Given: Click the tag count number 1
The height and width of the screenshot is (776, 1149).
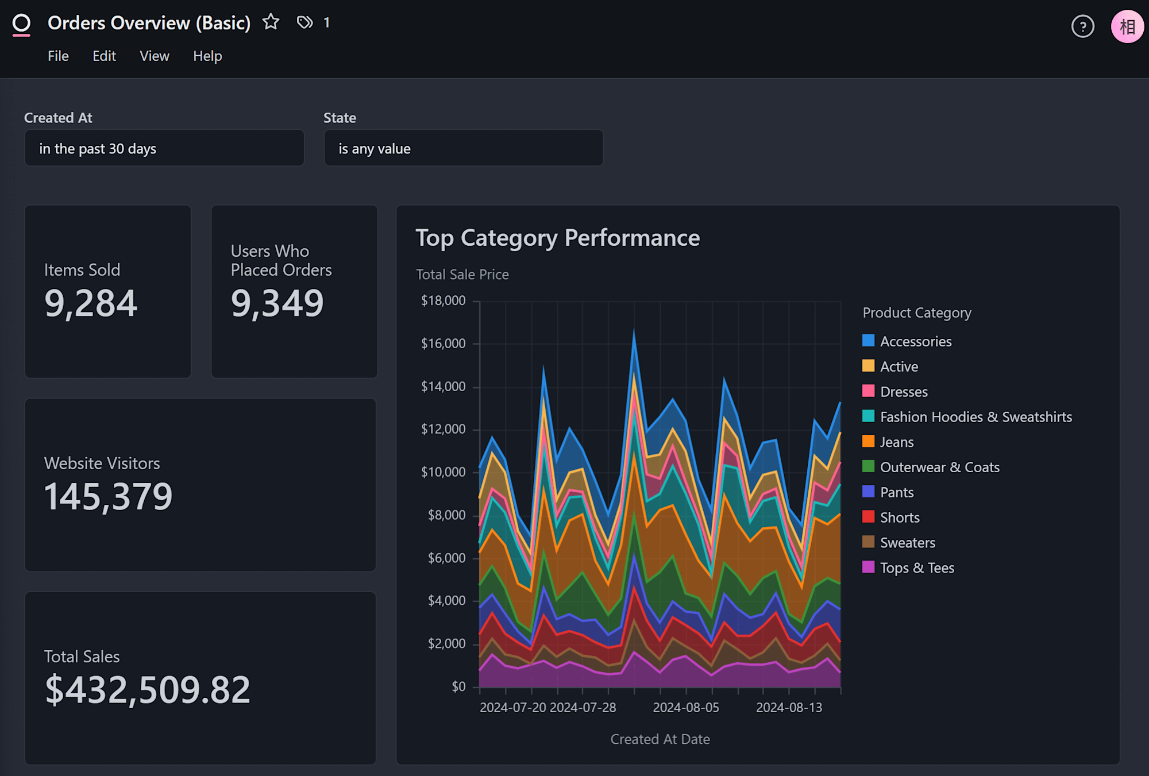Looking at the screenshot, I should [x=326, y=23].
